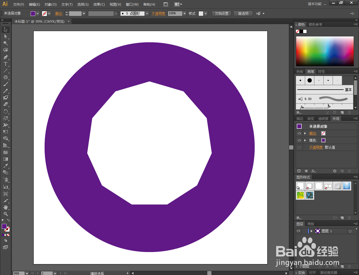This screenshot has width=359, height=275.
Task: Click the Bridge (Br) icon
Action: point(166,4)
